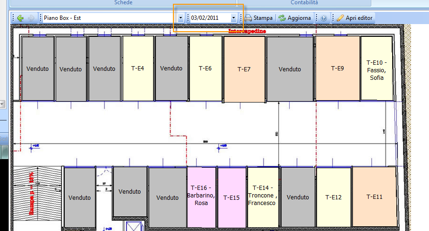Screen dimensions: 429x231
Task: Click the pink T-E15 box
Action: [232, 197]
